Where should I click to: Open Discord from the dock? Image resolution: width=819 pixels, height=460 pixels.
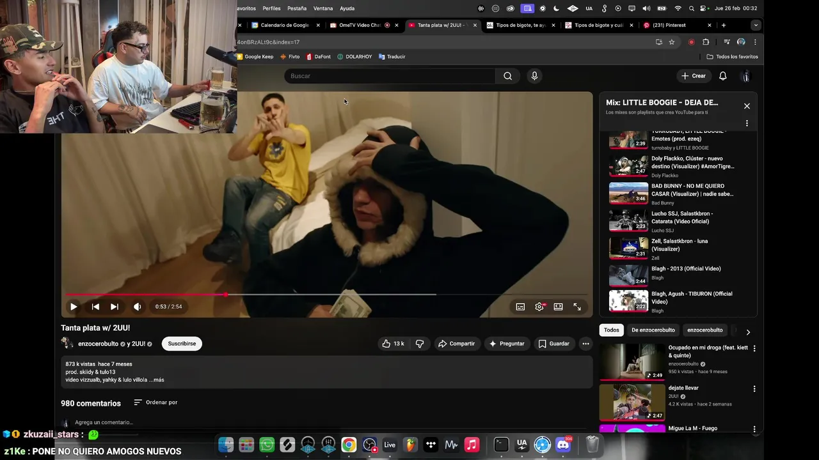(x=563, y=445)
